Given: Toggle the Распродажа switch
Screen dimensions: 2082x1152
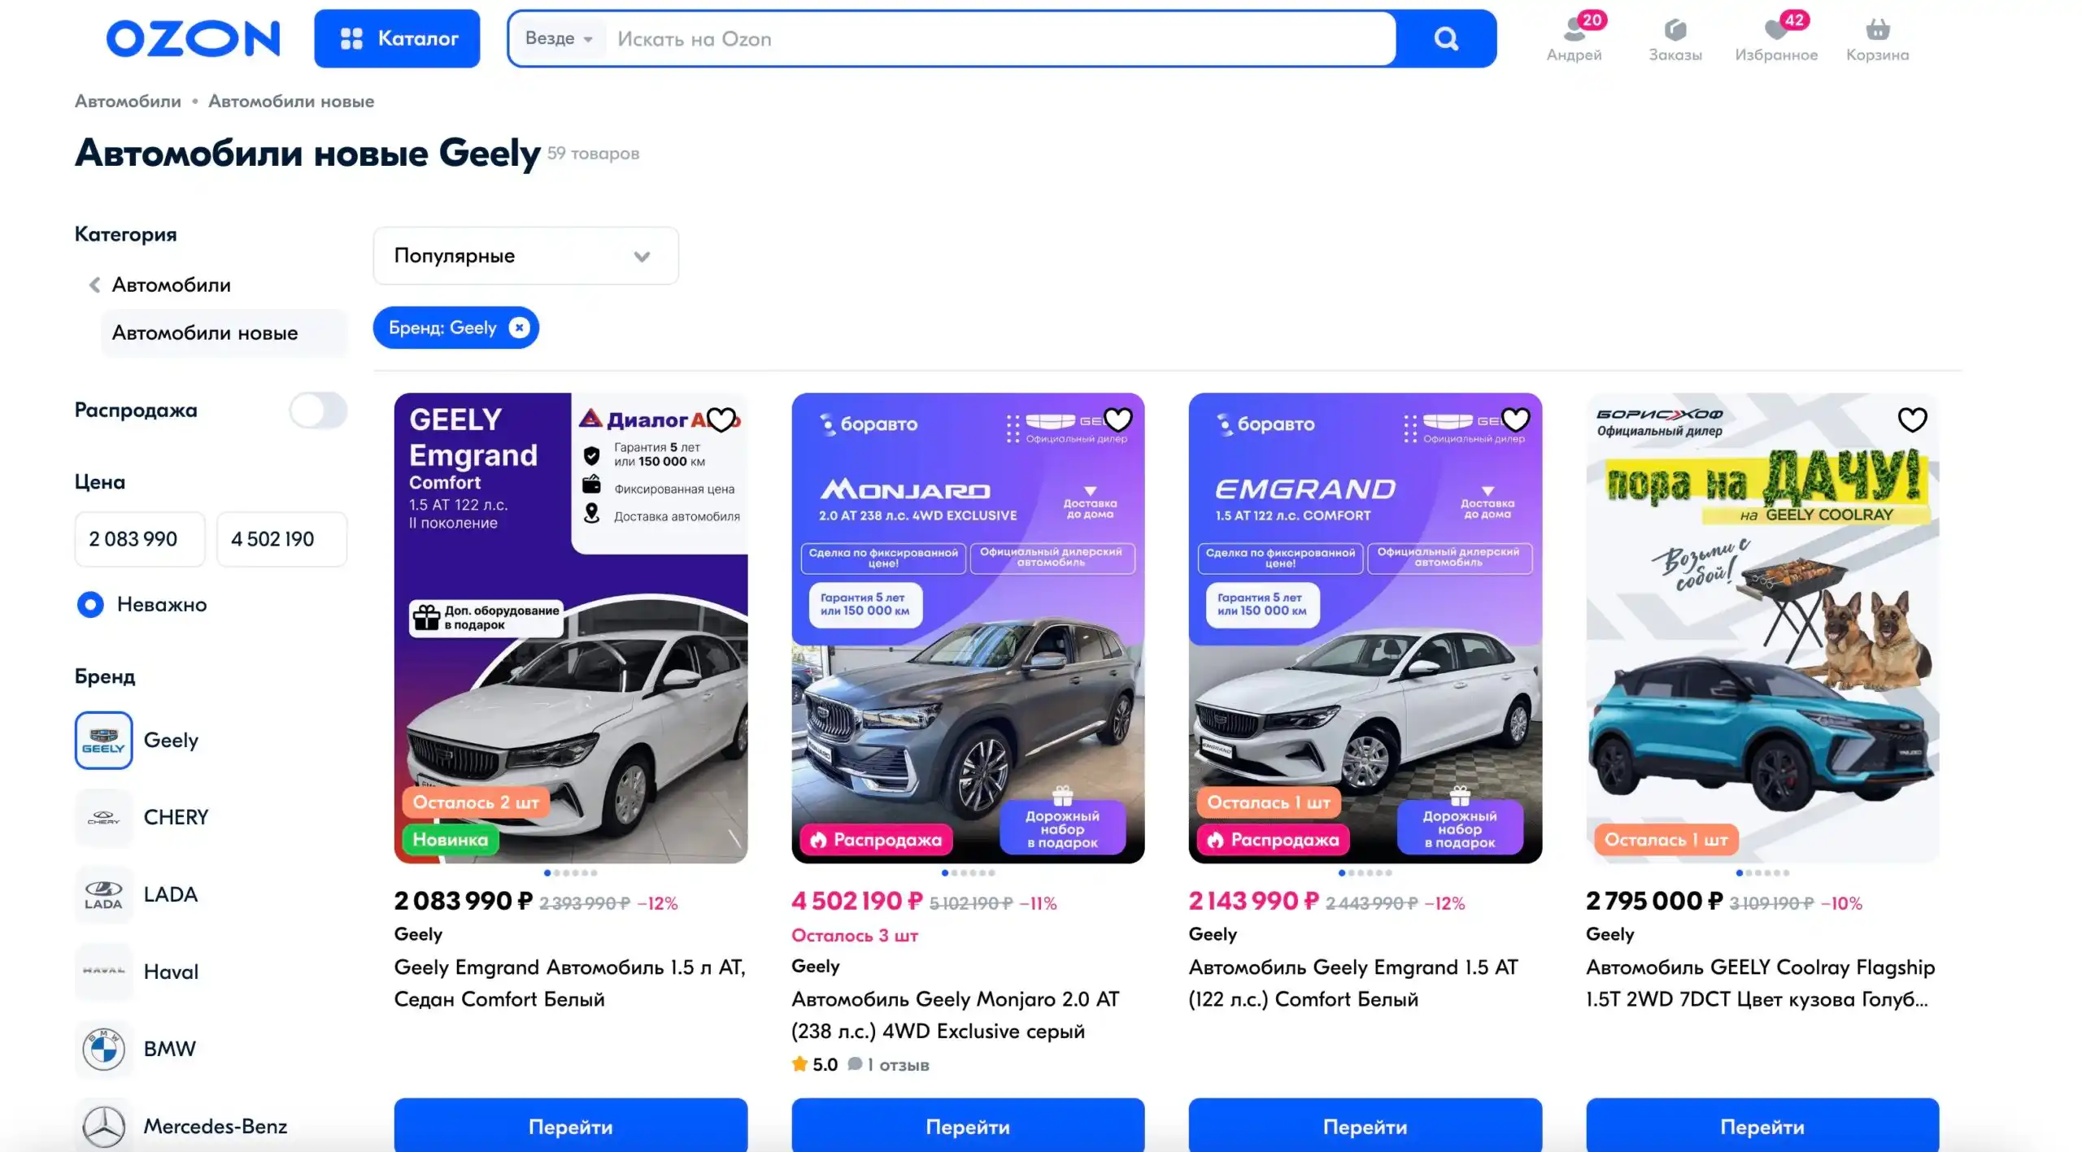Looking at the screenshot, I should click(x=318, y=410).
